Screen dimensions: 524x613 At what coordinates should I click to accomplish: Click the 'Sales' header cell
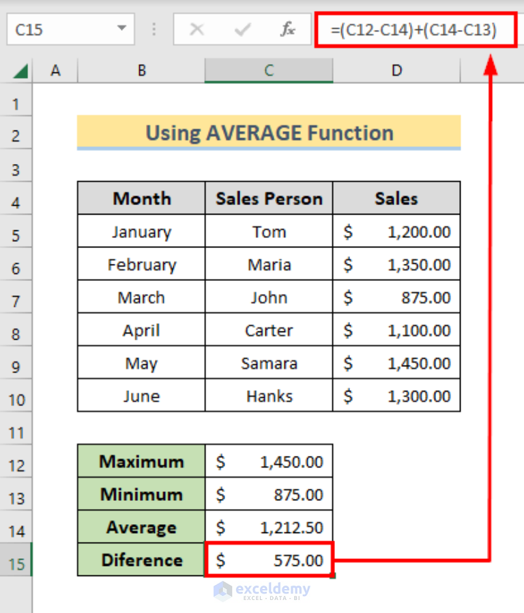(x=396, y=197)
